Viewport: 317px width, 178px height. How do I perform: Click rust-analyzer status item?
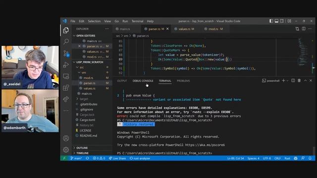(x=140, y=158)
